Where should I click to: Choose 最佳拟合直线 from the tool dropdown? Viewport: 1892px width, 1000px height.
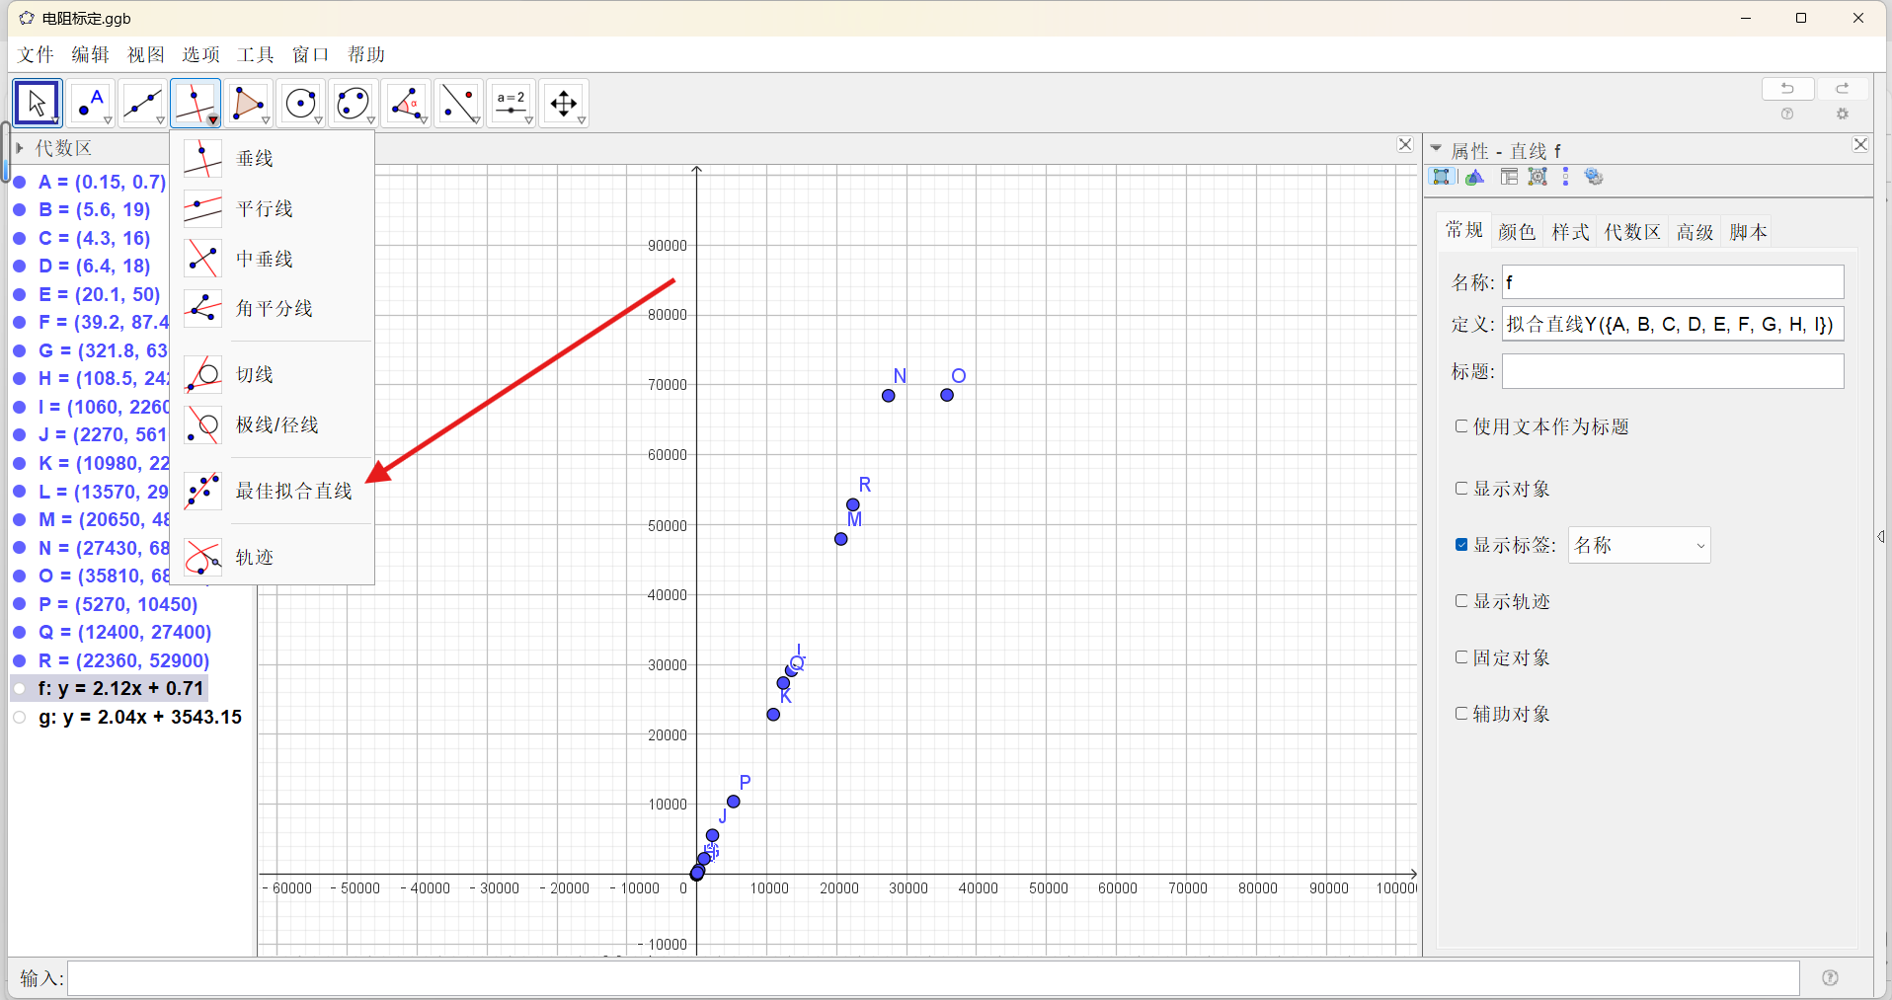coord(273,491)
